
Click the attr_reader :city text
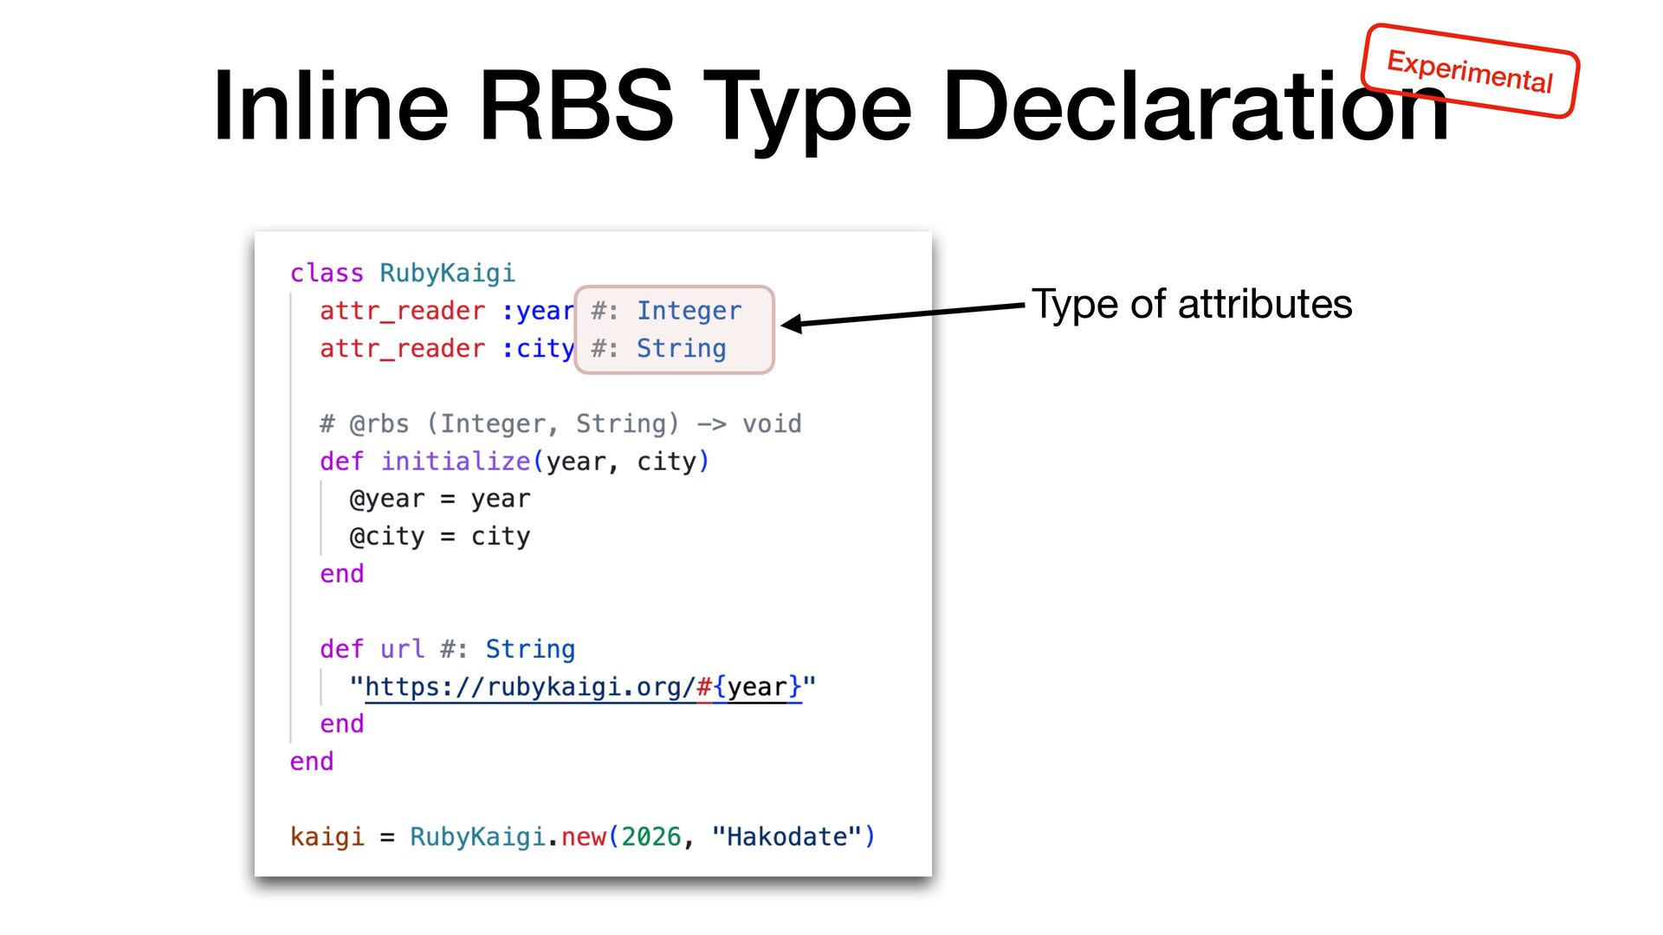tap(445, 348)
